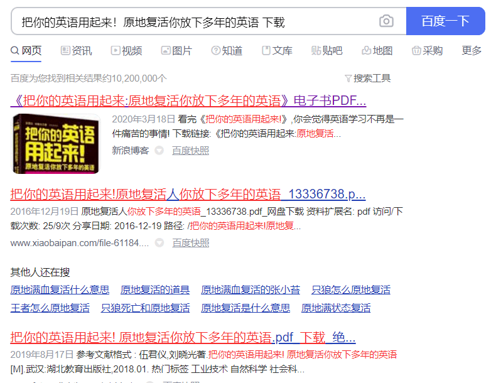Click the book cover thumbnail
The height and width of the screenshot is (383, 496).
(56, 144)
